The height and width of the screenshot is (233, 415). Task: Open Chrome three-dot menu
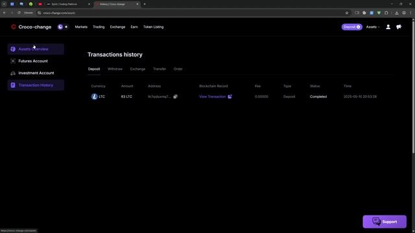[x=410, y=13]
